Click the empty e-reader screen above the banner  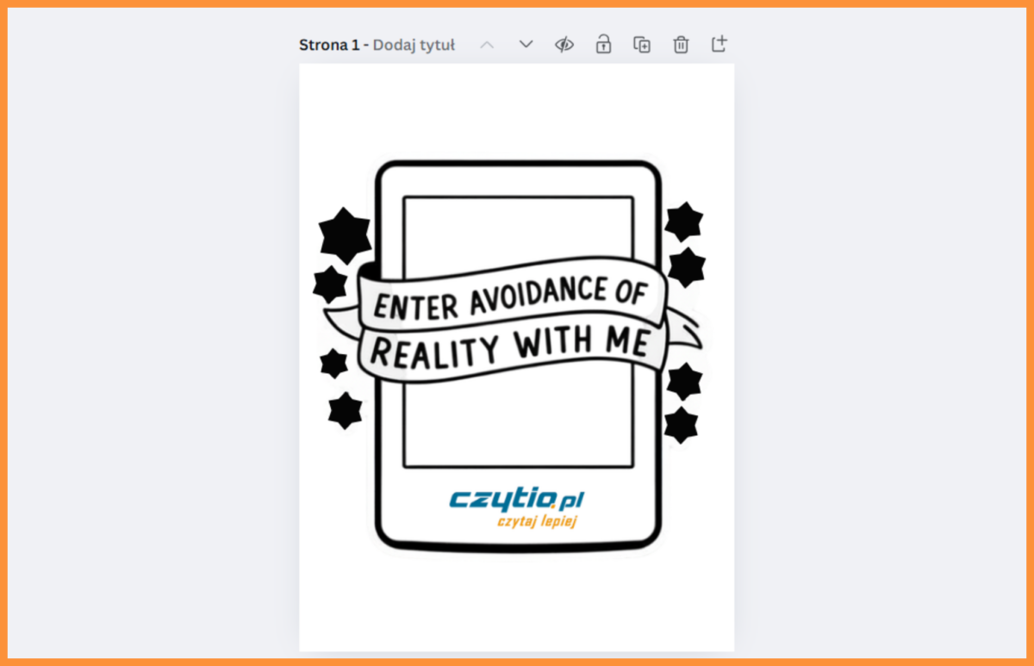517,233
